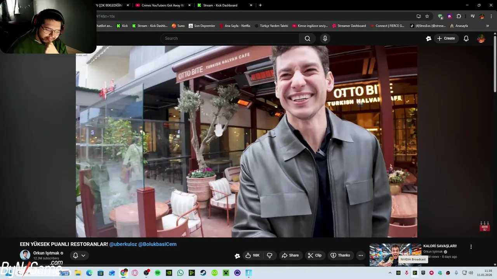
Task: Open NVIDIA app from the taskbar
Action: click(169, 273)
